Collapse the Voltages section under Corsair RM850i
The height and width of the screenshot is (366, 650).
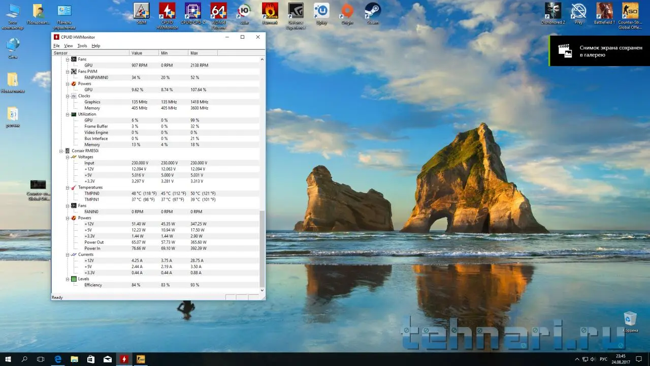(x=68, y=157)
